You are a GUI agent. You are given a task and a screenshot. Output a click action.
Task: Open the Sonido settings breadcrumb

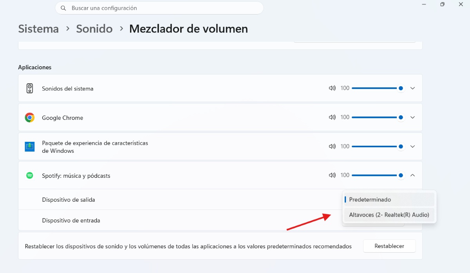(94, 29)
